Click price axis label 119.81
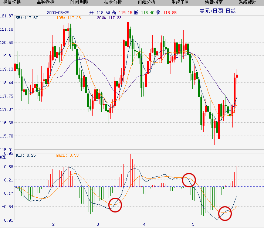Screen dimensions: 264x228 click(7, 56)
